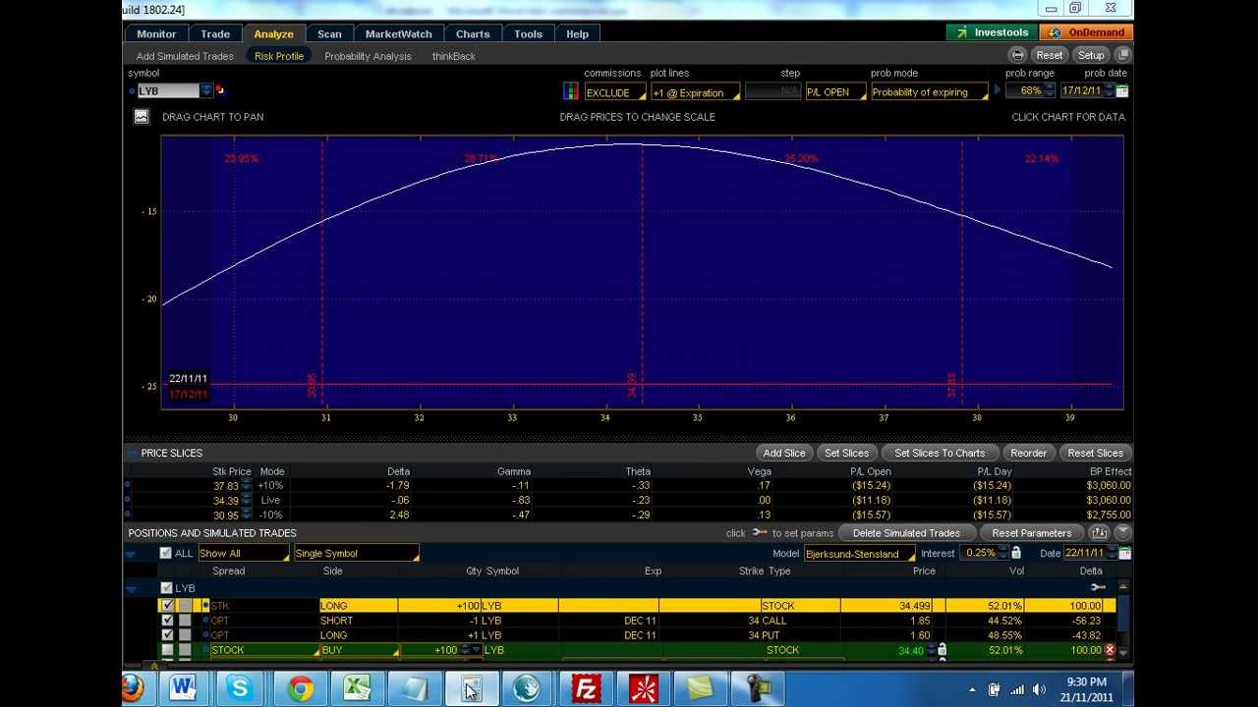Open the Bjerksund-Stensland model dropdown
Viewport: 1258px width, 707px height.
coord(858,554)
